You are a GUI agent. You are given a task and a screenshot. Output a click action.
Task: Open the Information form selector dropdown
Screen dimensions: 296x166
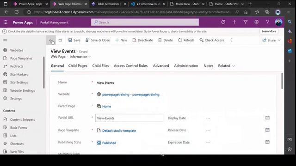coord(80,57)
